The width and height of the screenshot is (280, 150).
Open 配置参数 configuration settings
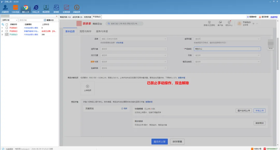tap(251, 17)
